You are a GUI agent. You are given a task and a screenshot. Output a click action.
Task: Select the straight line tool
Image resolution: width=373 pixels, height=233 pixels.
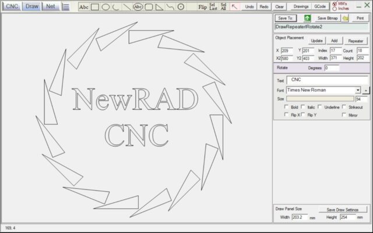coord(127,7)
